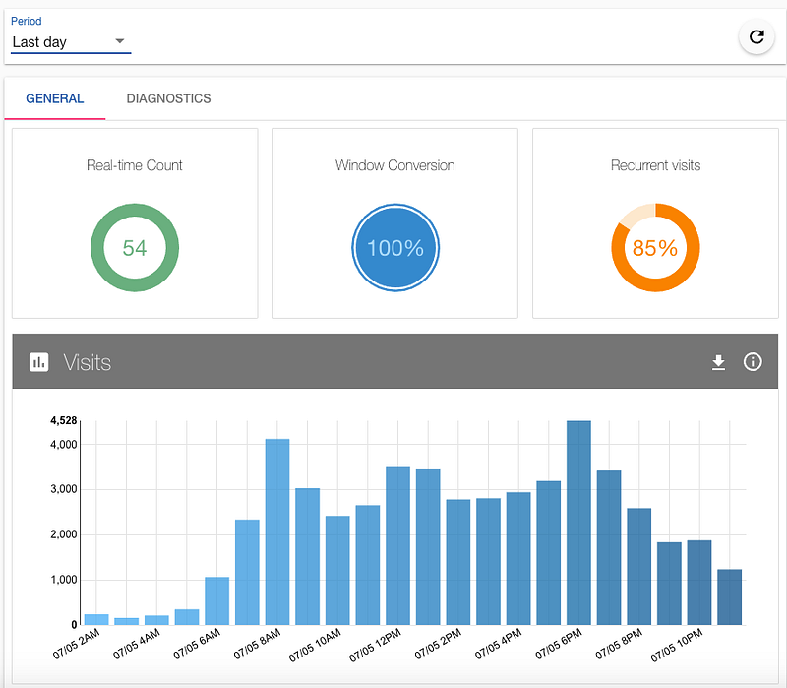Click the 07/05 6AM visits bar
This screenshot has width=787, height=688.
point(216,601)
